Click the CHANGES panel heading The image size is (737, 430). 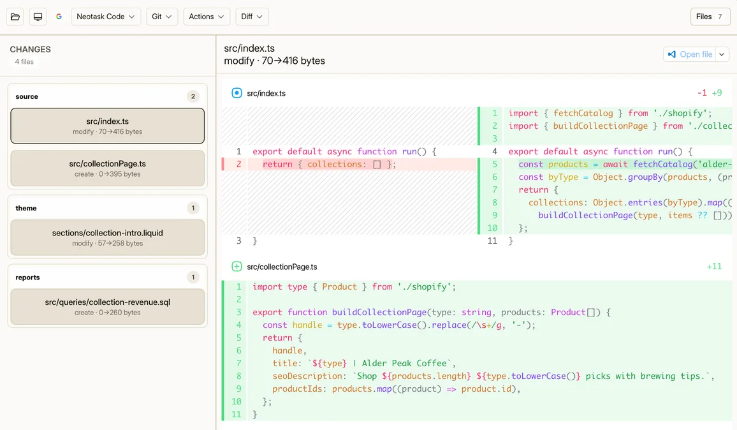(30, 49)
